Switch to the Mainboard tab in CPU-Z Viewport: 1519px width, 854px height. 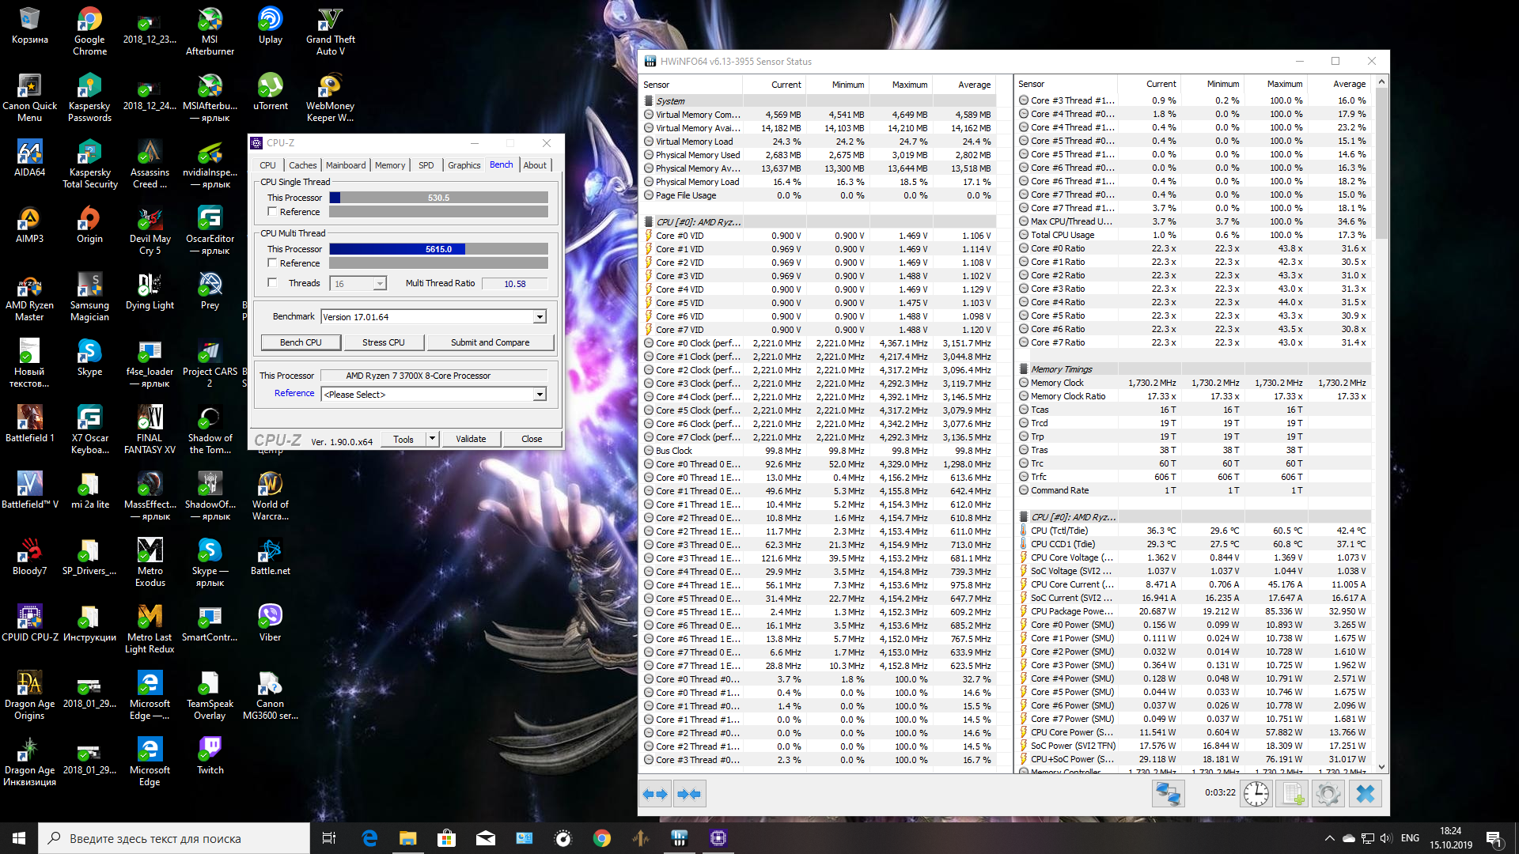[346, 165]
